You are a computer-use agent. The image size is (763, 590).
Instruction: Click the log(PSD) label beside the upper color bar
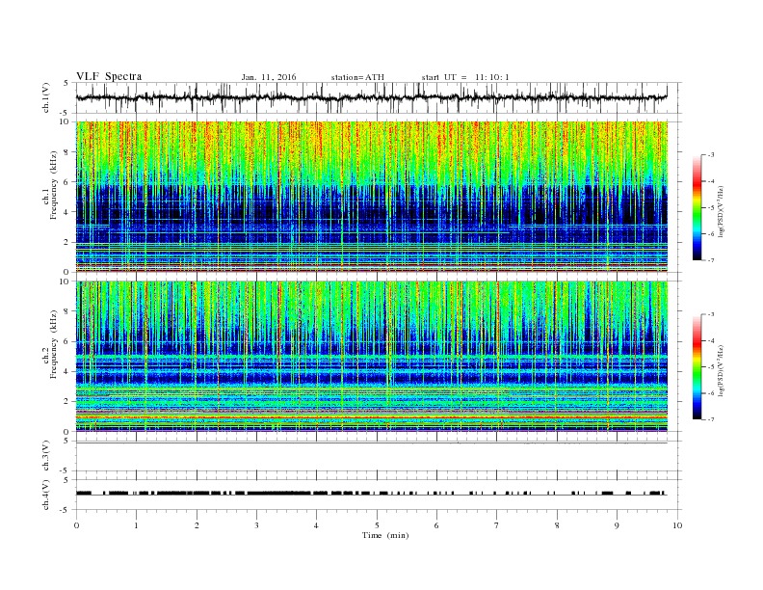722,211
